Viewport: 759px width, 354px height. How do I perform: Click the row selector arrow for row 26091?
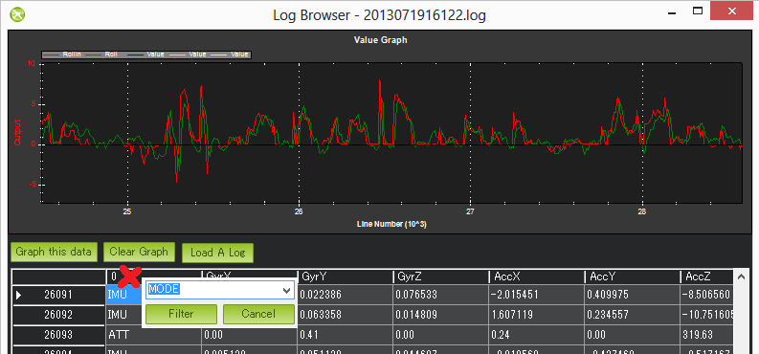[19, 295]
